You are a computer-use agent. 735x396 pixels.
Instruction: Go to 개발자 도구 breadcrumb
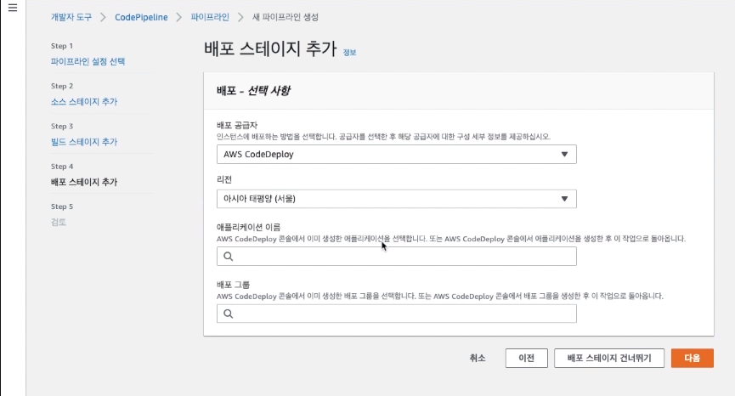point(71,17)
